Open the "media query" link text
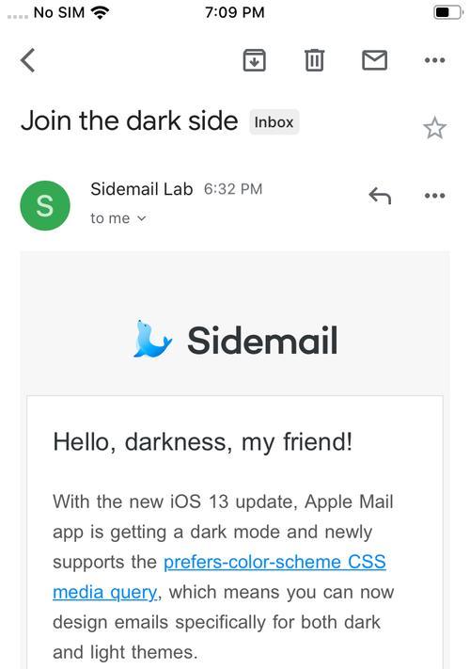470x669 pixels. pyautogui.click(x=105, y=592)
